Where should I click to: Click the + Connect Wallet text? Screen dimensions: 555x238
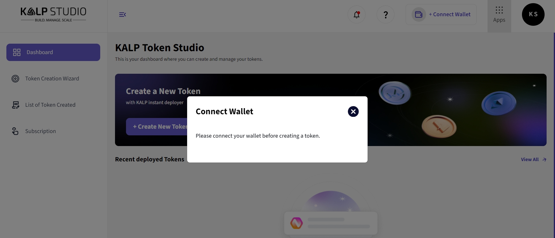coord(450,14)
